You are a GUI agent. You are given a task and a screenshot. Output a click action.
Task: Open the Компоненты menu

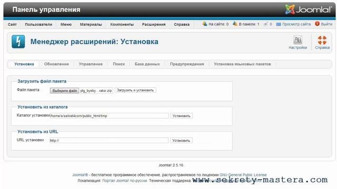pyautogui.click(x=122, y=25)
